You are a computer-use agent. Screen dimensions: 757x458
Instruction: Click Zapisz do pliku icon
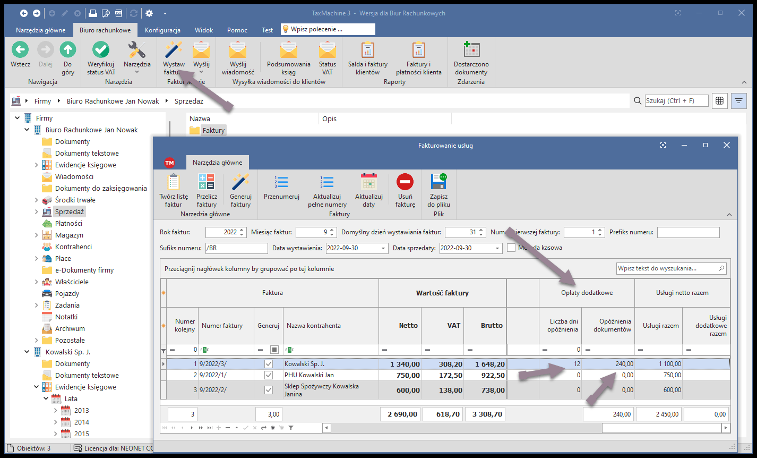tap(438, 183)
